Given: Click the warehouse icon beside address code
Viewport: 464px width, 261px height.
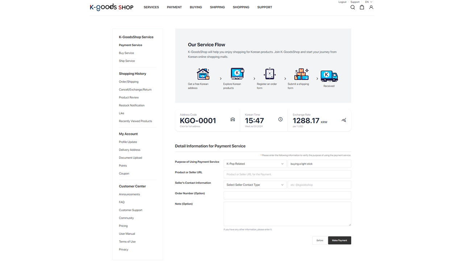Looking at the screenshot, I should pyautogui.click(x=233, y=120).
